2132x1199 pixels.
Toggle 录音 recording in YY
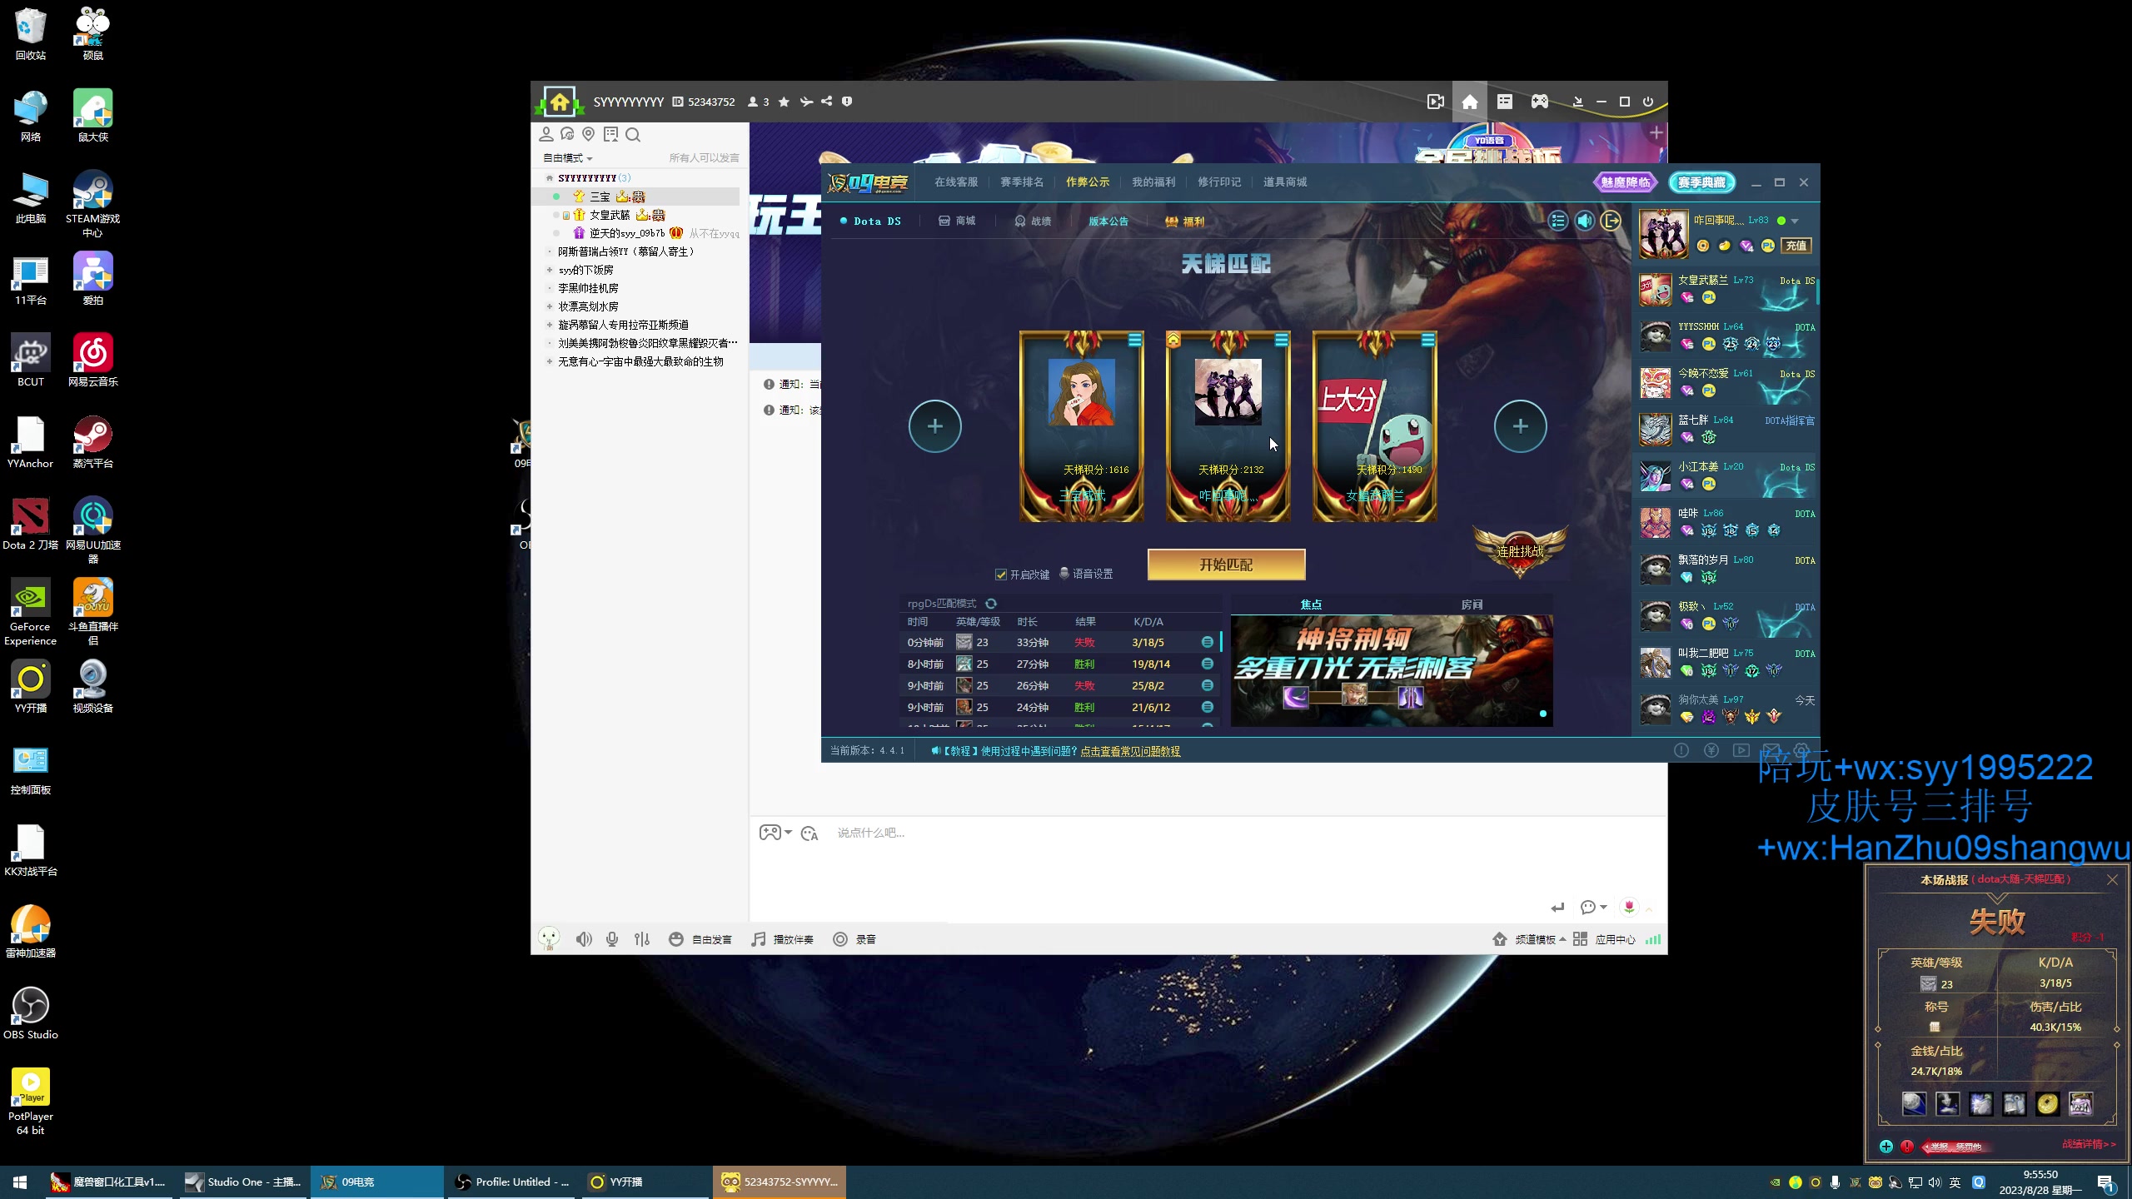854,939
